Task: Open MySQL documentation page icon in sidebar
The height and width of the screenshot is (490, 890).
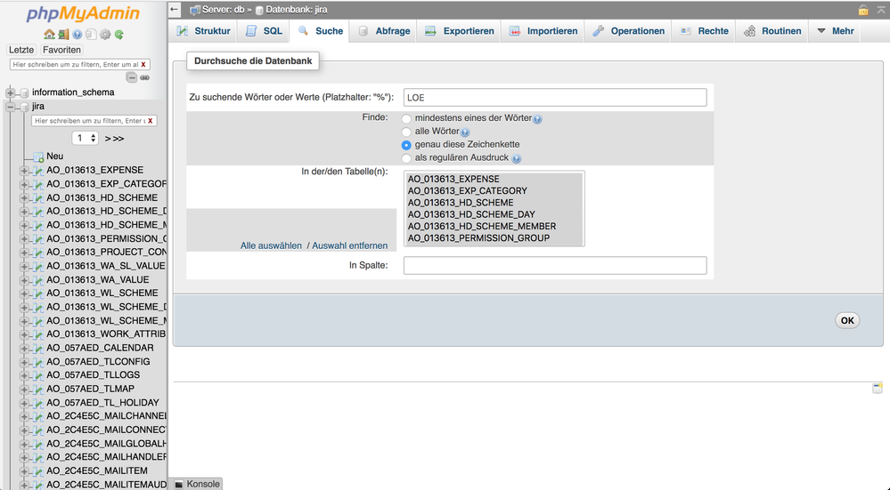Action: (x=91, y=35)
